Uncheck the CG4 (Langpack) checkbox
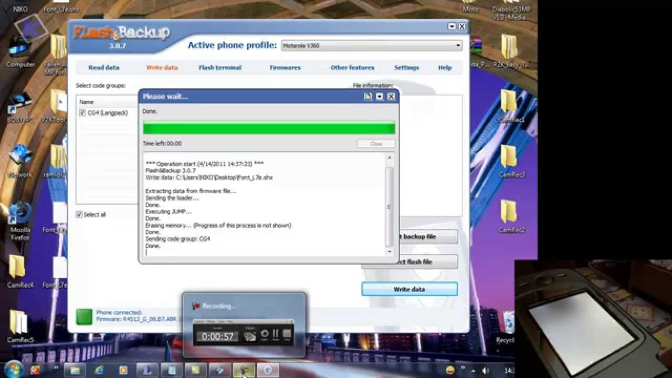The height and width of the screenshot is (378, 672). click(82, 113)
